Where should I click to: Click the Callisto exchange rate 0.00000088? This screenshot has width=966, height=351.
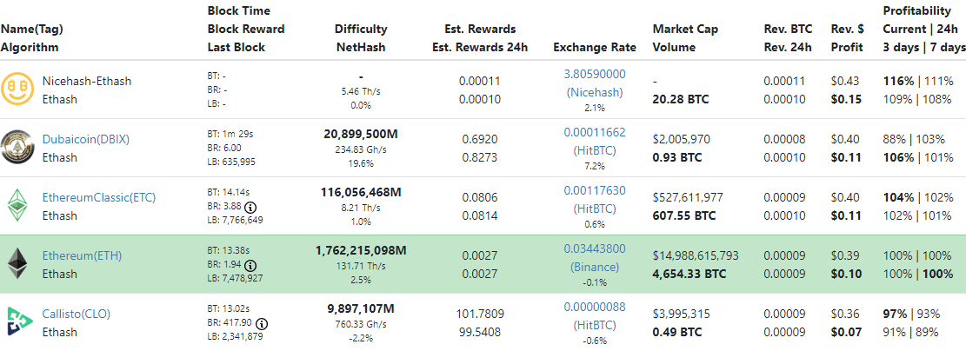[595, 307]
